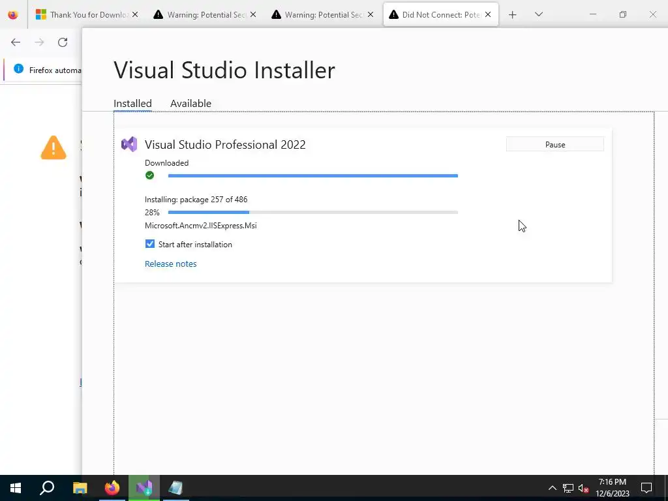Select the Installed tab
This screenshot has width=668, height=501.
tap(132, 104)
